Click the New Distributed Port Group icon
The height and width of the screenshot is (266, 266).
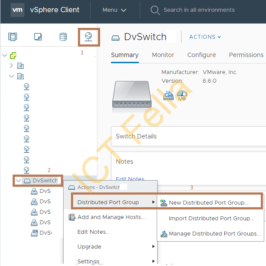164,203
